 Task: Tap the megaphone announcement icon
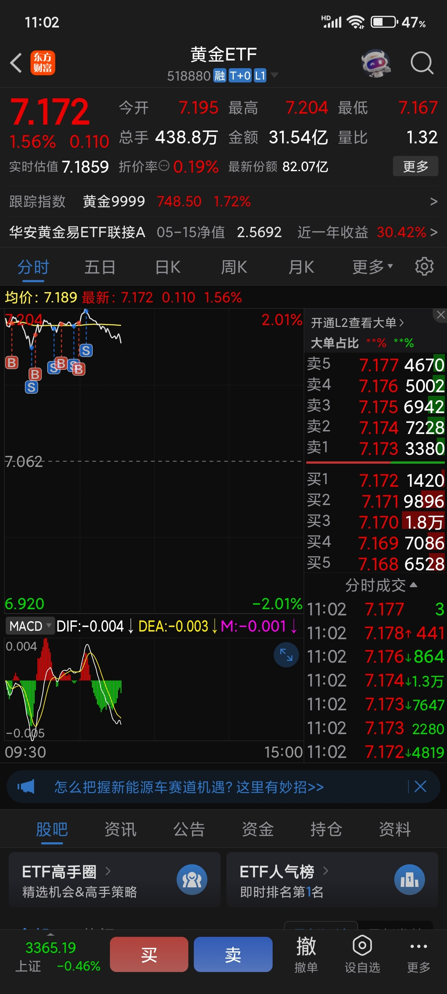pos(26,787)
